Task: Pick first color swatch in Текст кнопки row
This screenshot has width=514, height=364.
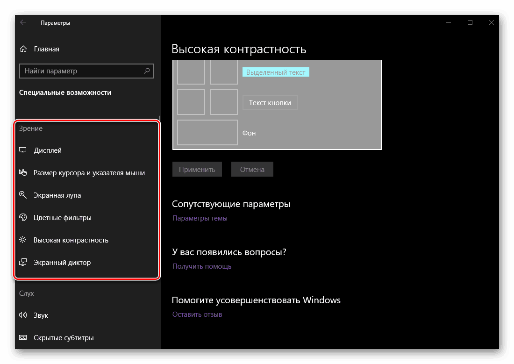Action: coord(191,102)
